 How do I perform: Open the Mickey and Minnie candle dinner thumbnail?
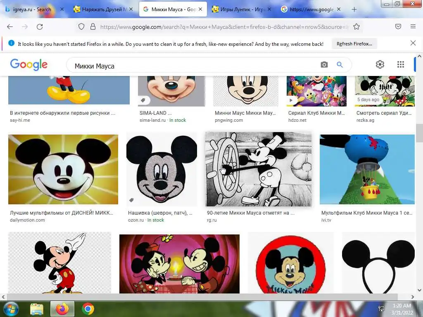pos(179,264)
